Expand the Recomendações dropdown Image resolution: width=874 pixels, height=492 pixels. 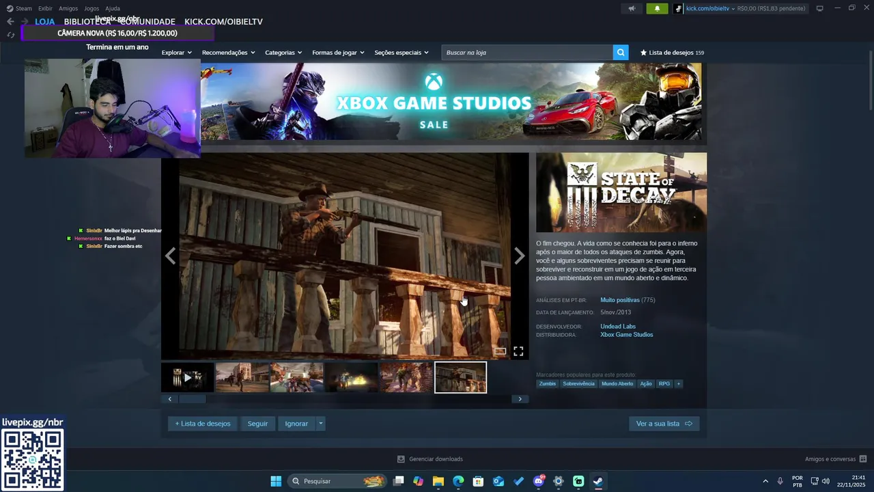(229, 53)
